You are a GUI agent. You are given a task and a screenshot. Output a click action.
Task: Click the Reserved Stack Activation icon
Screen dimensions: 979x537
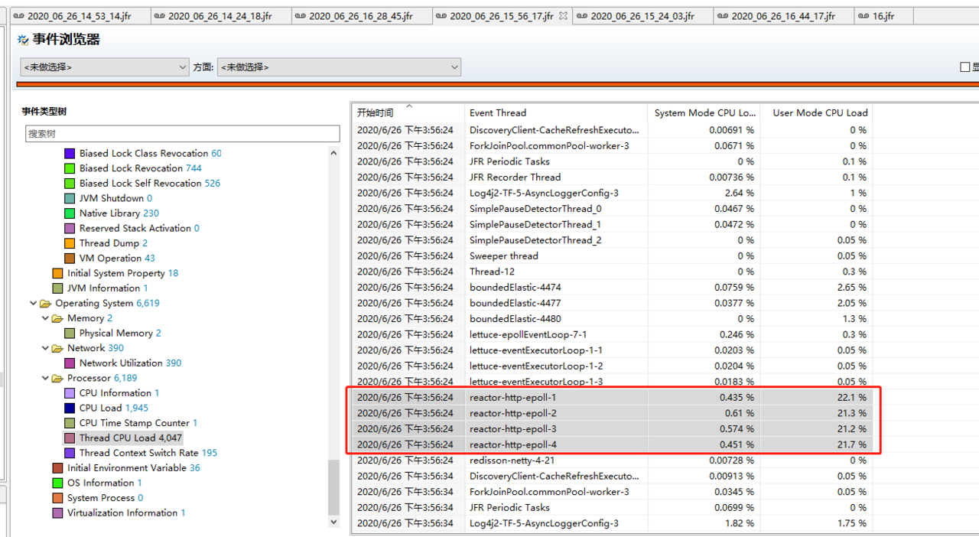click(70, 229)
